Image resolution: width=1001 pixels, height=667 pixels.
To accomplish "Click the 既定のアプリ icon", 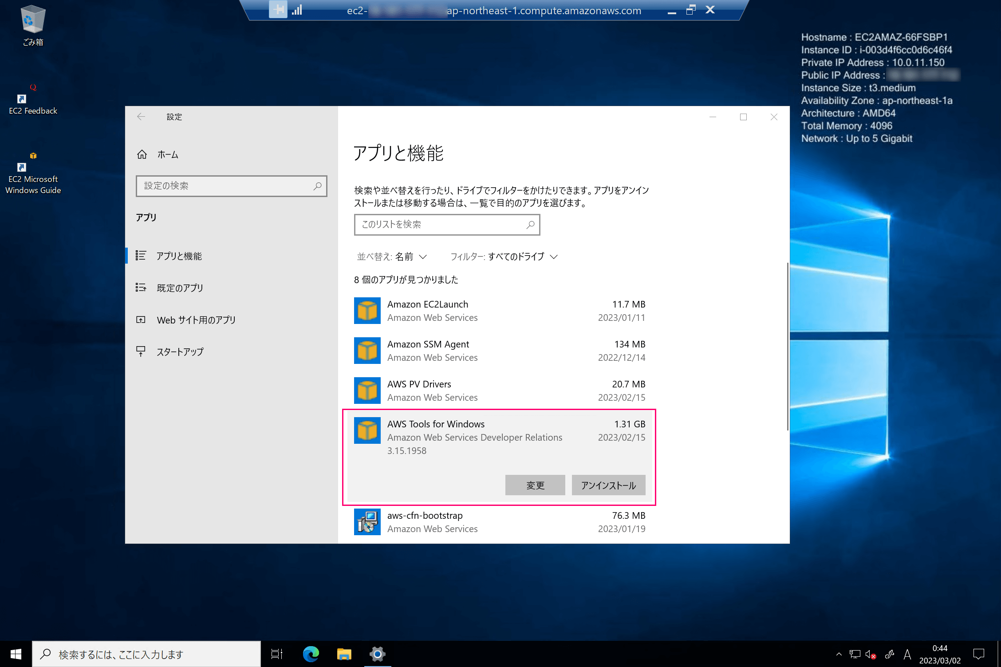I will pyautogui.click(x=141, y=288).
